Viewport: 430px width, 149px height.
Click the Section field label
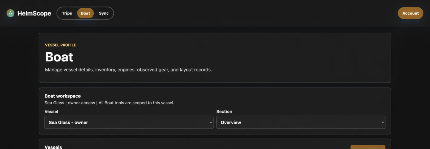[224, 111]
